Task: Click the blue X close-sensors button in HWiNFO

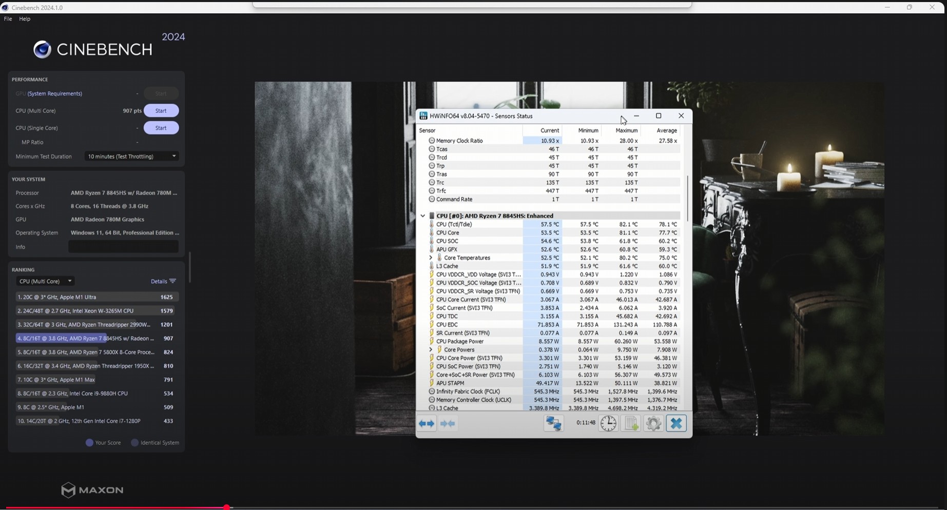Action: tap(676, 423)
